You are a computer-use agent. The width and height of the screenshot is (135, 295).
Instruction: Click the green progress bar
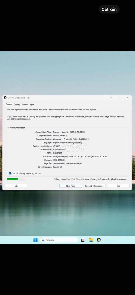[16, 179]
